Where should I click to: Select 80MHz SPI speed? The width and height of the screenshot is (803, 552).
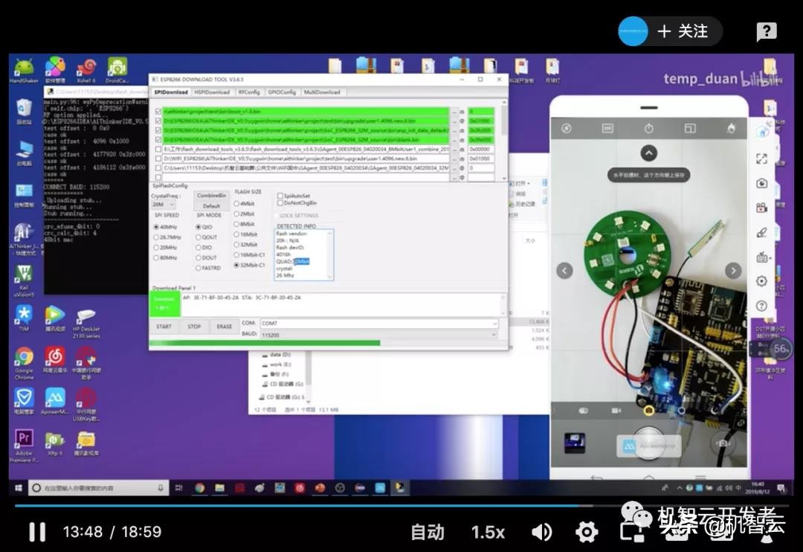157,257
